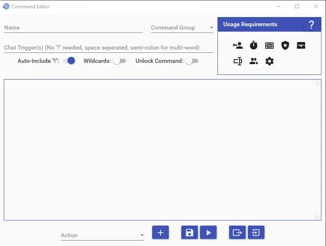Click the export actions button
This screenshot has height=246, width=326.
click(237, 233)
